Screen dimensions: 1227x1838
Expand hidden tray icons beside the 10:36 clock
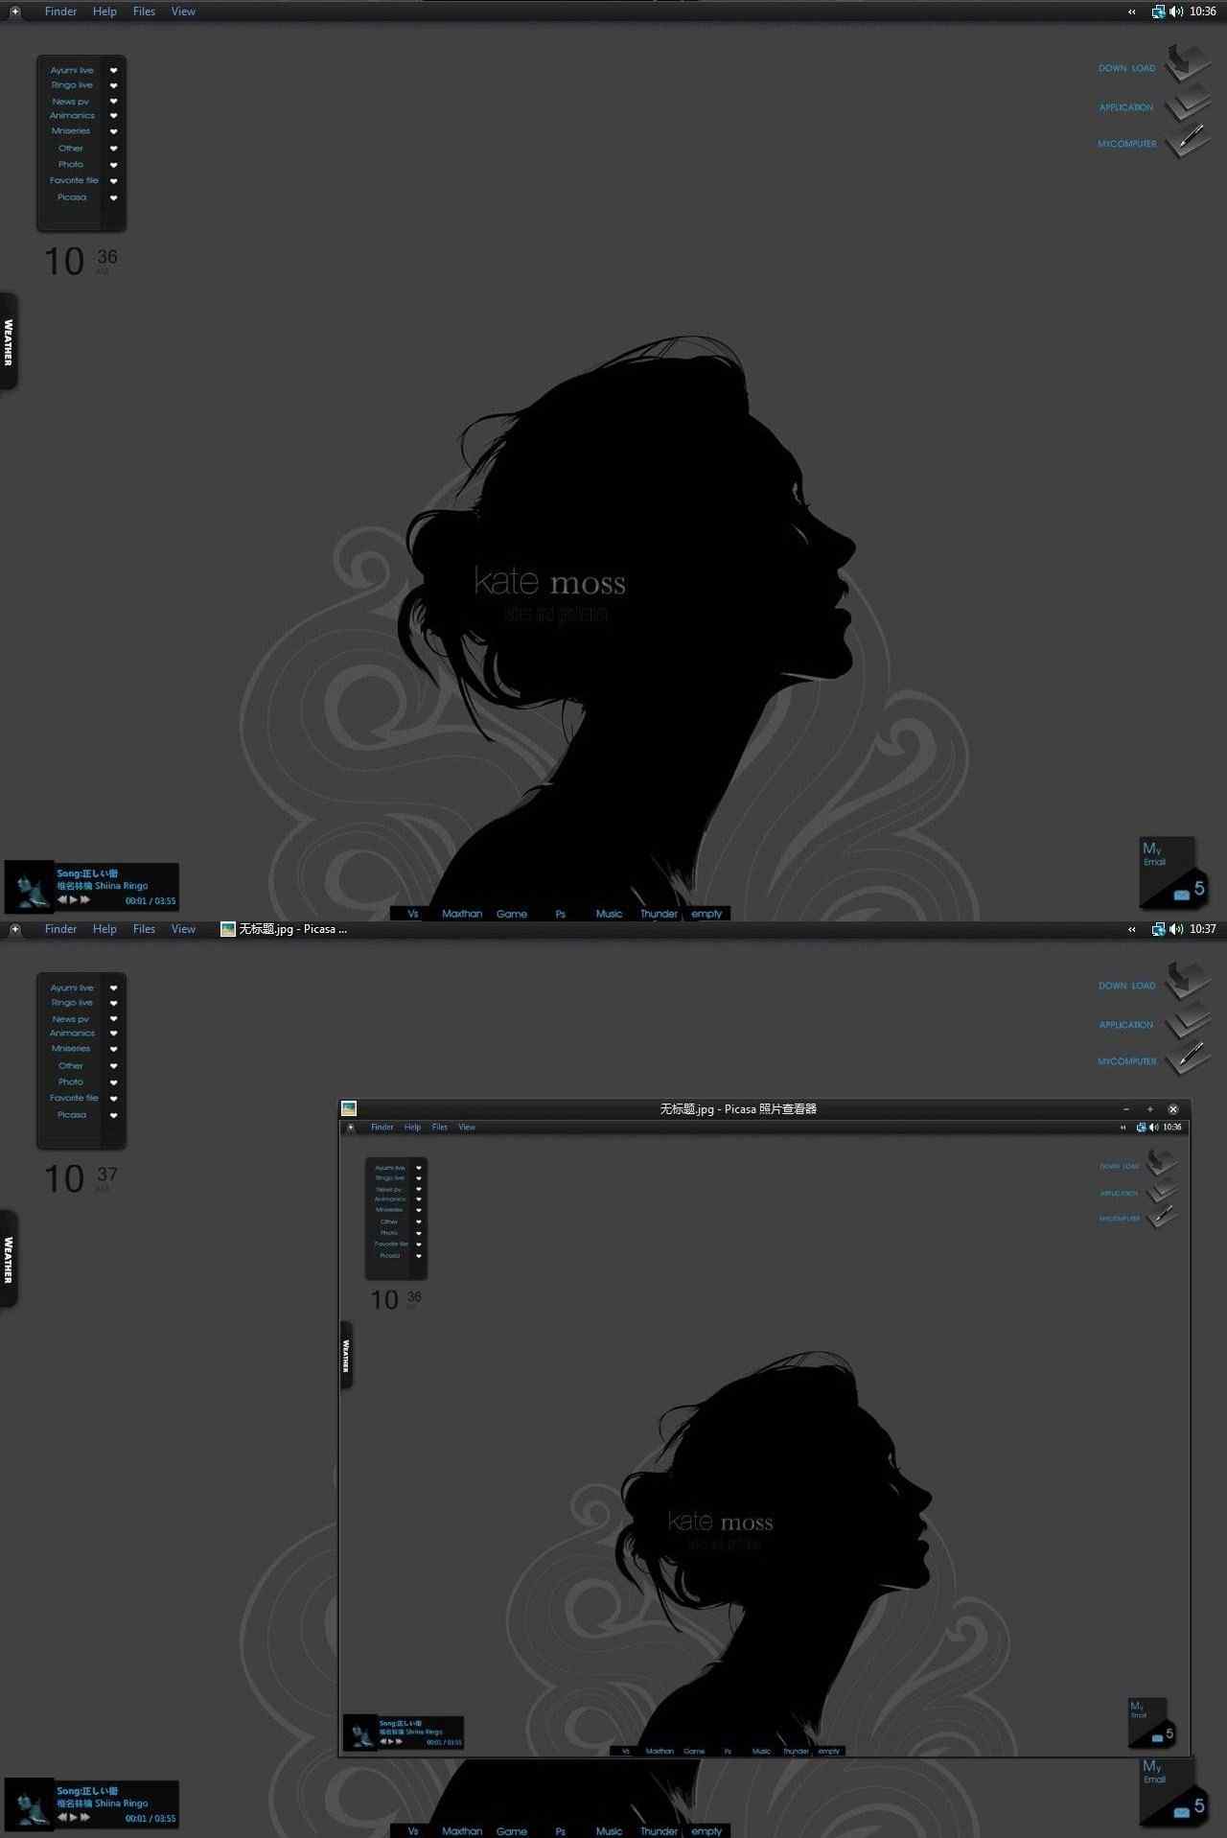(x=1132, y=12)
